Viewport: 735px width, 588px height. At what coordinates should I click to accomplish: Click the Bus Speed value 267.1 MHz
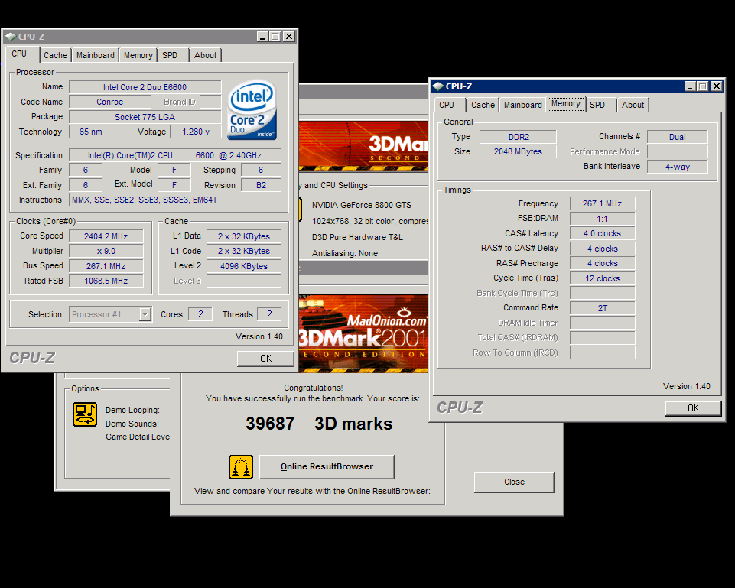pos(106,265)
